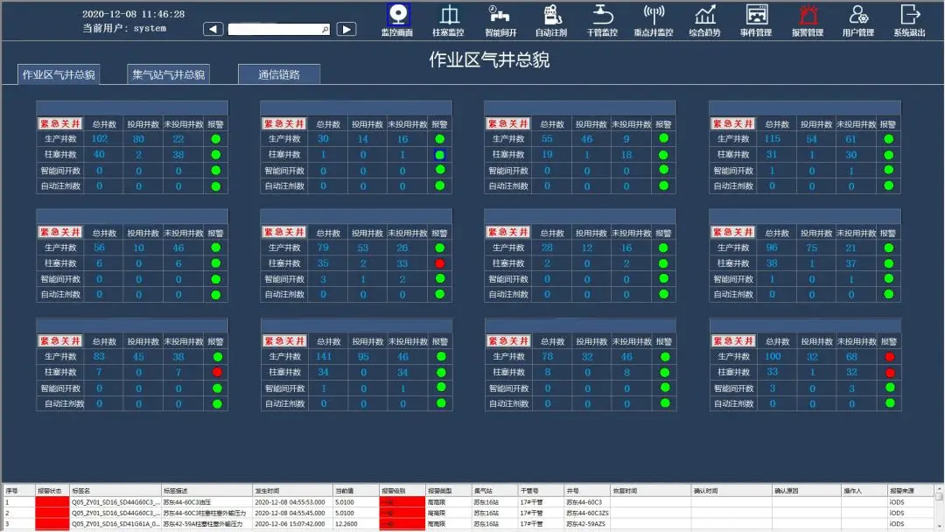
Task: Click 紧急关井 in panel with 102 production wells
Action: (x=59, y=124)
